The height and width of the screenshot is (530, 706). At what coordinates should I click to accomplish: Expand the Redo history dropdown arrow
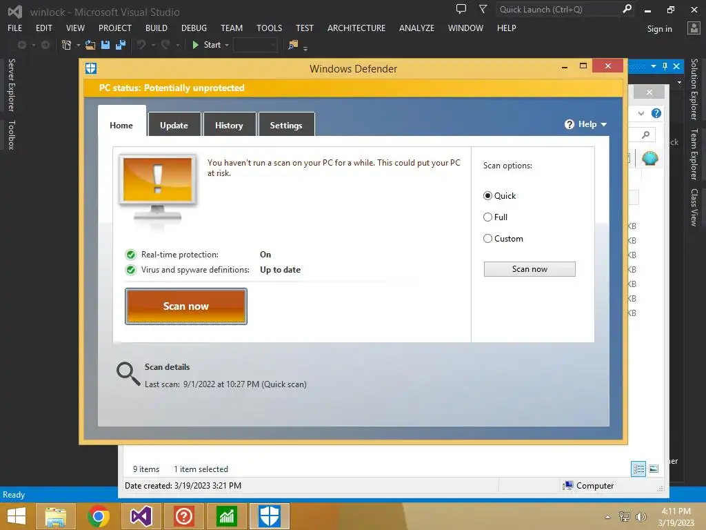point(177,45)
